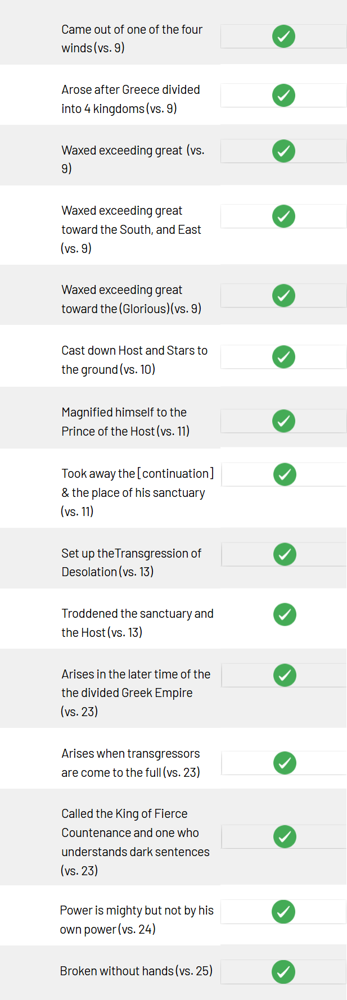Click checkmark next to 'toward the (Glorious)'
The width and height of the screenshot is (347, 1000).
click(x=283, y=296)
